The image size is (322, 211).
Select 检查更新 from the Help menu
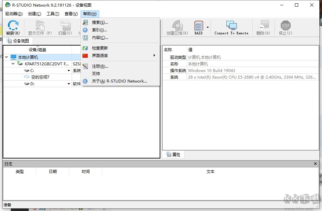point(100,48)
